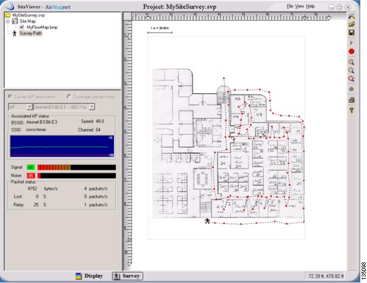Viewport: 367px width, 283px height.
Task: Click the Display tab color icon
Action: point(79,276)
